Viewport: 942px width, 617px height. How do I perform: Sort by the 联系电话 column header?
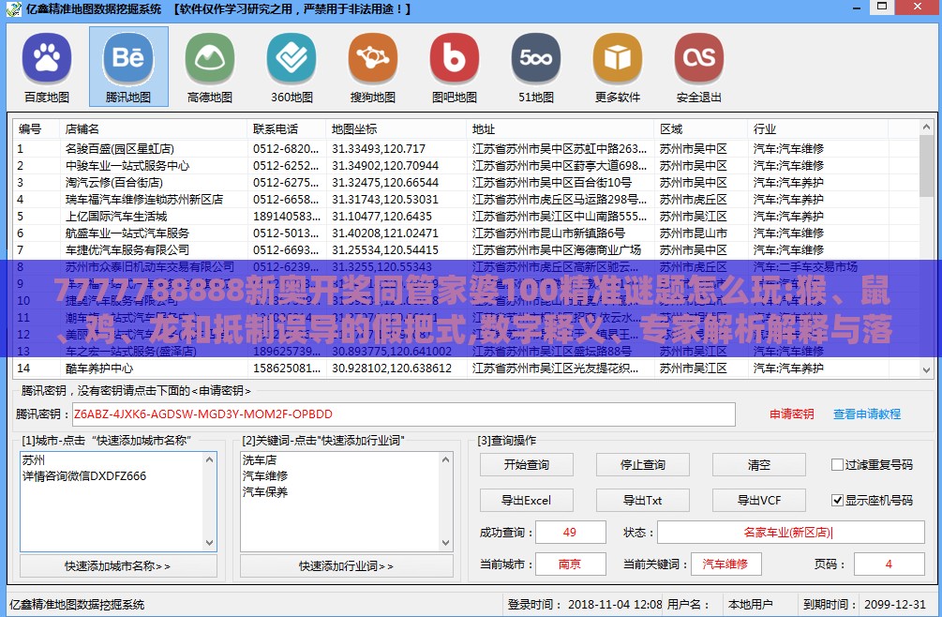point(287,129)
